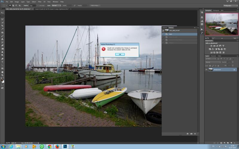
Task: Open the Filter menu
Action: pyautogui.click(x=40, y=2)
